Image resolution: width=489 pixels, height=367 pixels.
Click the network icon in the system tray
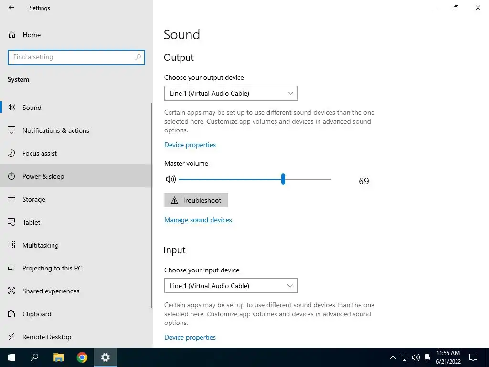(x=404, y=357)
